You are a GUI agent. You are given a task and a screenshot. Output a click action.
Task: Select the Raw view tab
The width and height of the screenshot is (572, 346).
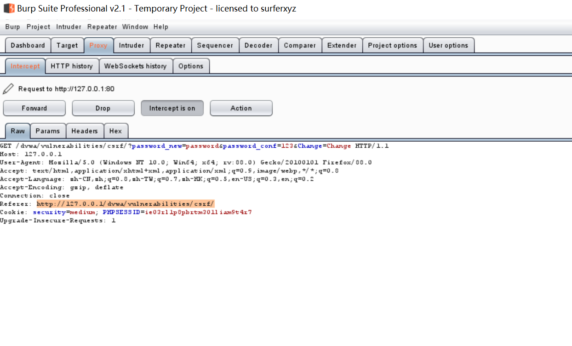pos(18,131)
